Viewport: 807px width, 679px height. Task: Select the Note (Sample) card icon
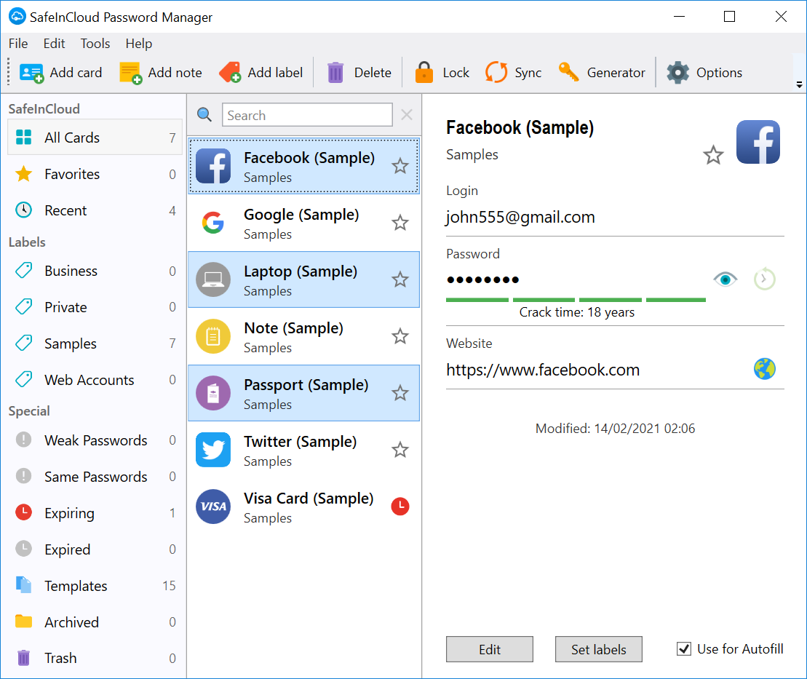pos(213,336)
